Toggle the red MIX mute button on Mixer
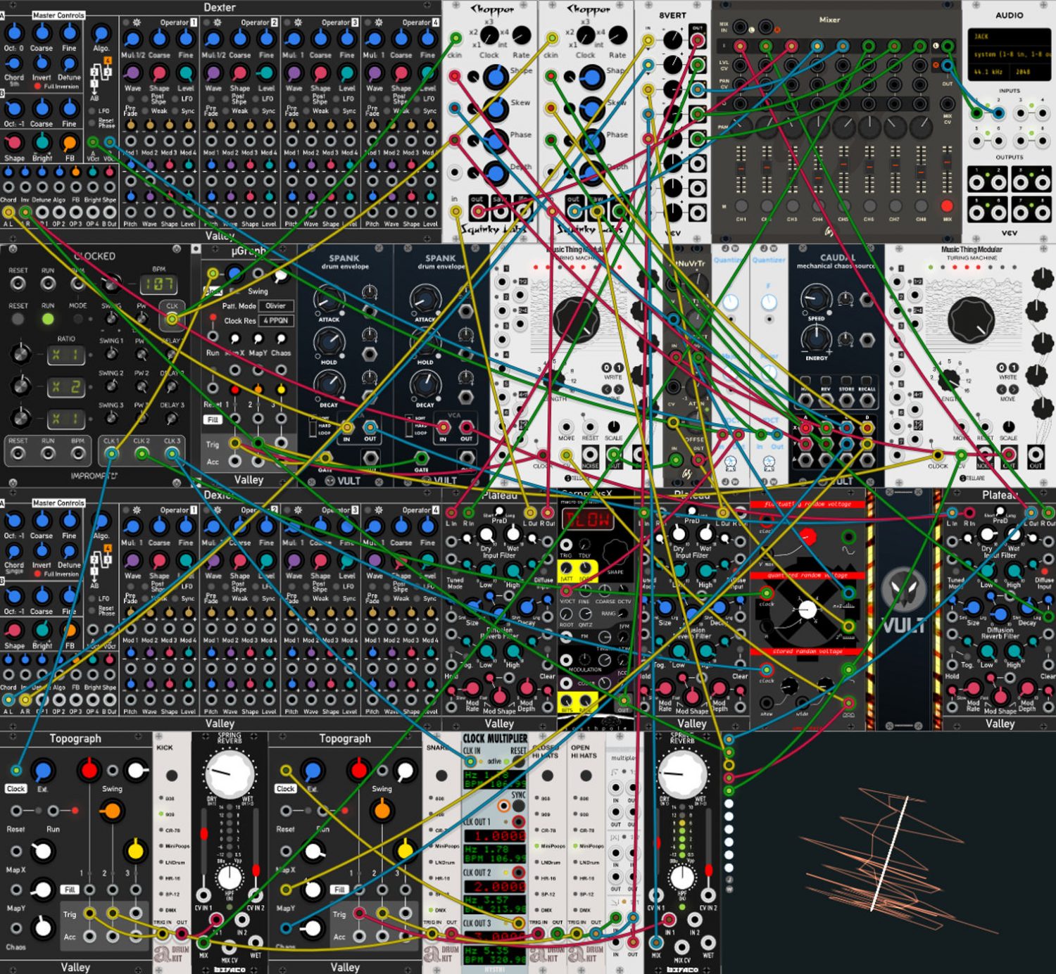 (x=947, y=206)
